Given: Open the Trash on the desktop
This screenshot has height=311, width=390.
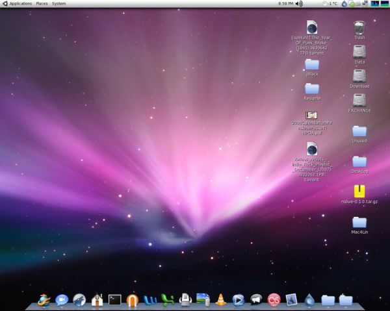Looking at the screenshot, I should (x=359, y=27).
